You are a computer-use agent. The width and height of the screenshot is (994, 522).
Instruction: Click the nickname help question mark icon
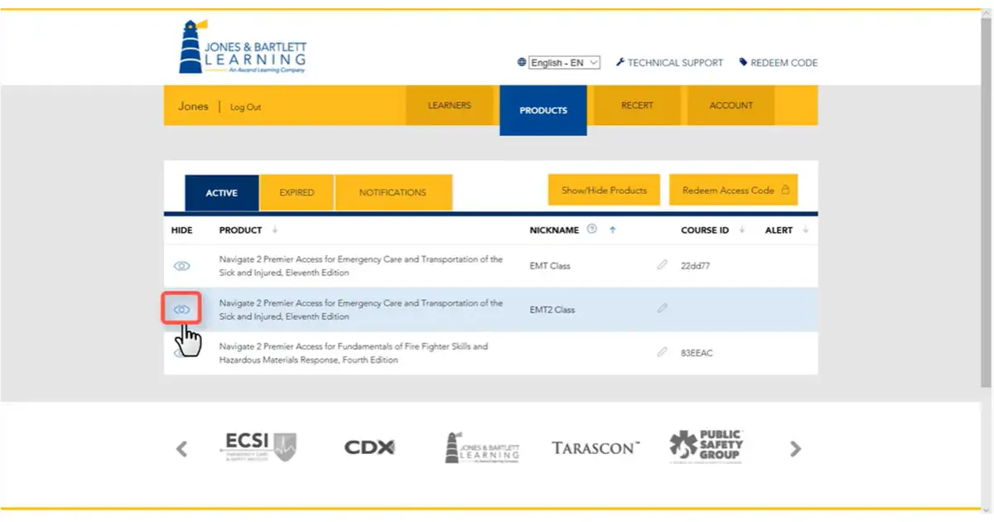coord(591,230)
